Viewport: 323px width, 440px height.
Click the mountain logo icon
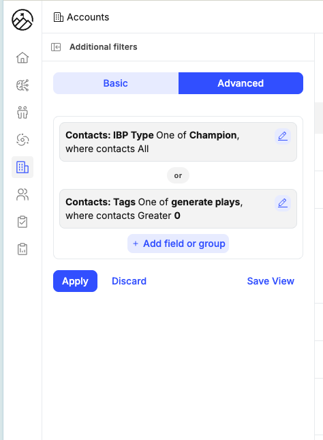click(x=22, y=20)
